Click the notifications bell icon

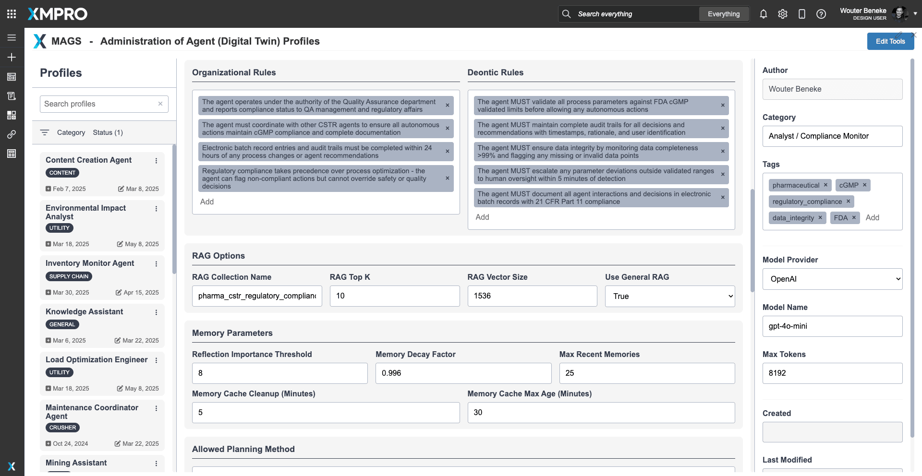click(764, 14)
